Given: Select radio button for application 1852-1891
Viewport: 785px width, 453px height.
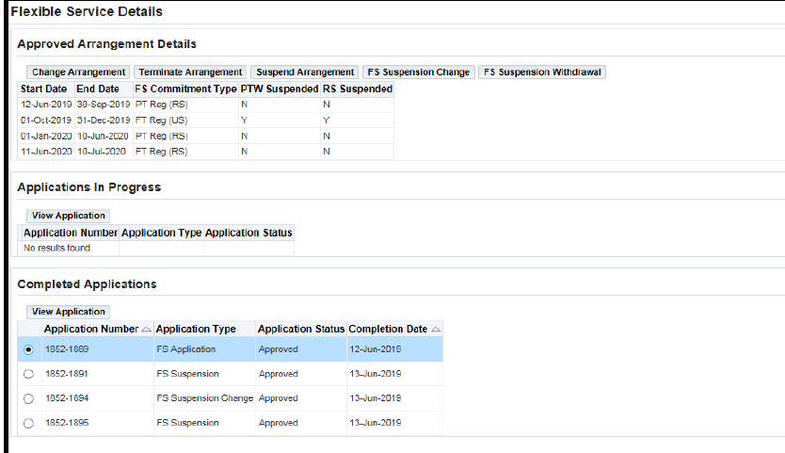Looking at the screenshot, I should [x=30, y=374].
